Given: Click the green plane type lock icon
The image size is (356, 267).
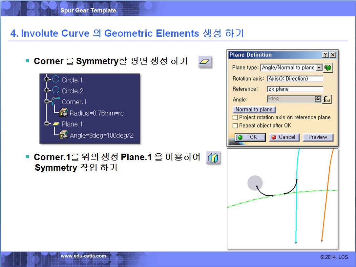Looking at the screenshot, I should tap(328, 68).
